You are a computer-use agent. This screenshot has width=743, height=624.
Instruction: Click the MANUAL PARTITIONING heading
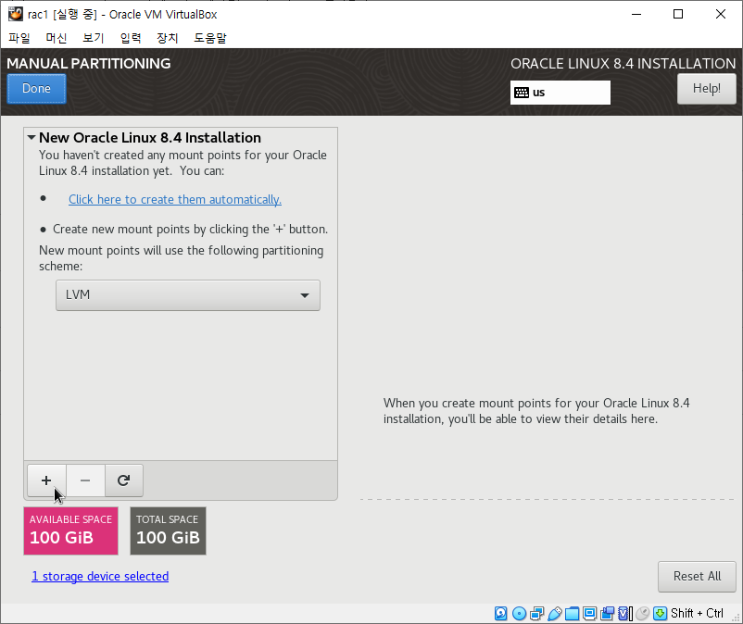(89, 64)
